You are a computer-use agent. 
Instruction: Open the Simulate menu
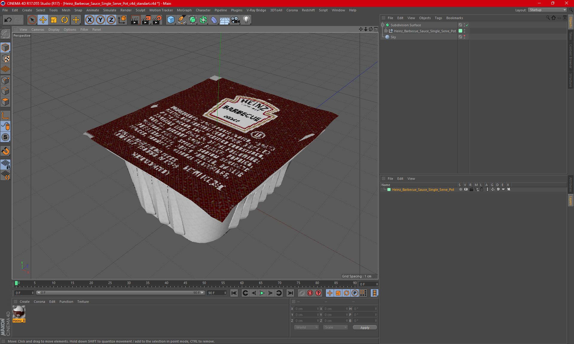pos(110,10)
